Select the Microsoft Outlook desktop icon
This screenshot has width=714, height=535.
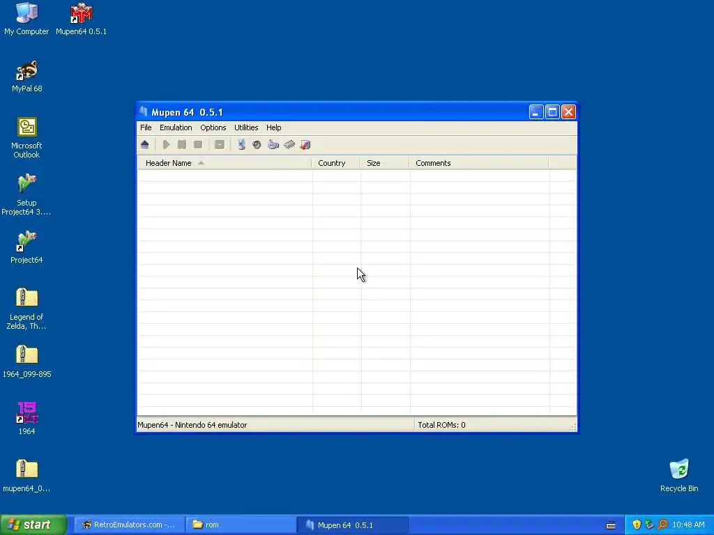pos(26,138)
